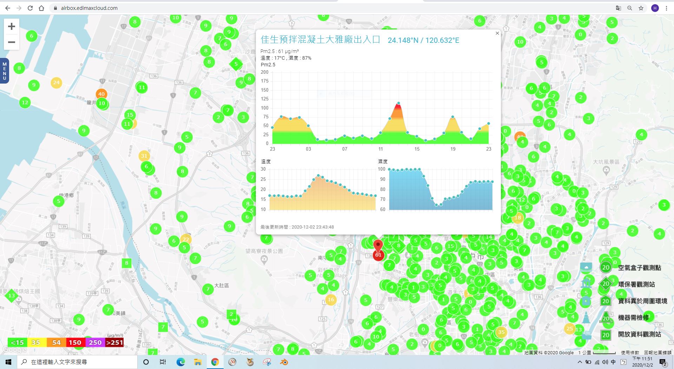Click the house-shaped filter icon in legend
This screenshot has width=674, height=369.
pos(586,301)
